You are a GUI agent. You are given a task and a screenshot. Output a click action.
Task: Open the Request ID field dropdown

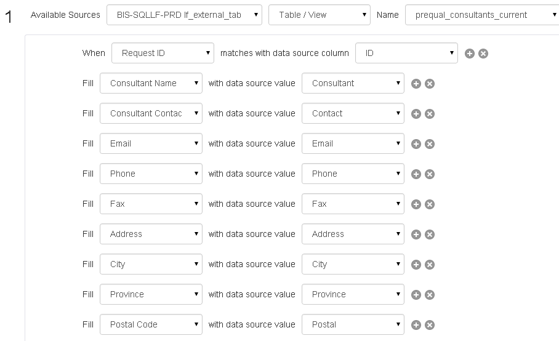163,53
